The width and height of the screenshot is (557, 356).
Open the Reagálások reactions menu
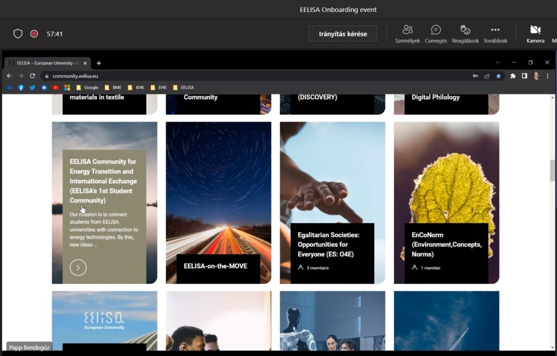coord(466,34)
